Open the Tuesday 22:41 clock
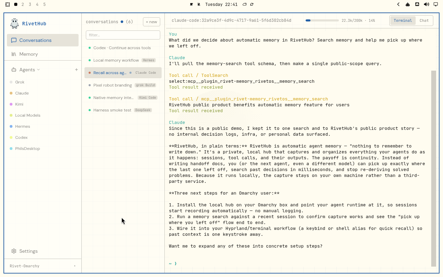 point(221,5)
